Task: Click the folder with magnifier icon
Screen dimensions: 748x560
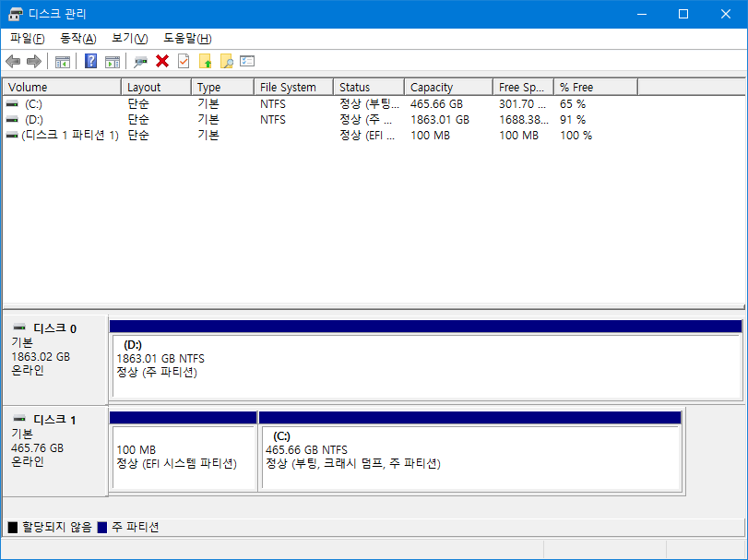Action: click(227, 61)
